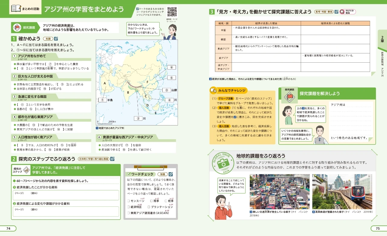Open the D icon beside 主体的に学習に取り組む態度
This screenshot has width=387, height=236.
[x=112, y=159]
